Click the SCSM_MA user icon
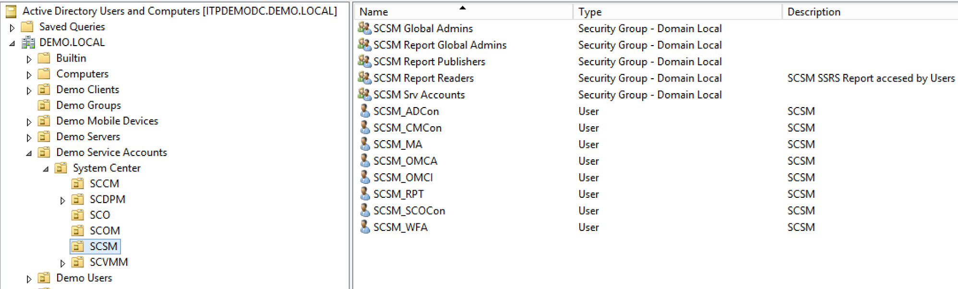958x289 pixels. pyautogui.click(x=365, y=144)
